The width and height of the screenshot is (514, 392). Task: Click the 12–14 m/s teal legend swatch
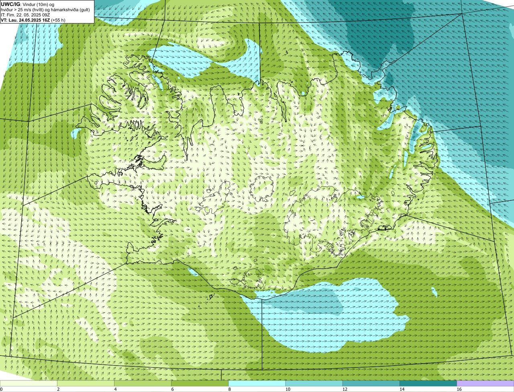[x=371, y=384]
